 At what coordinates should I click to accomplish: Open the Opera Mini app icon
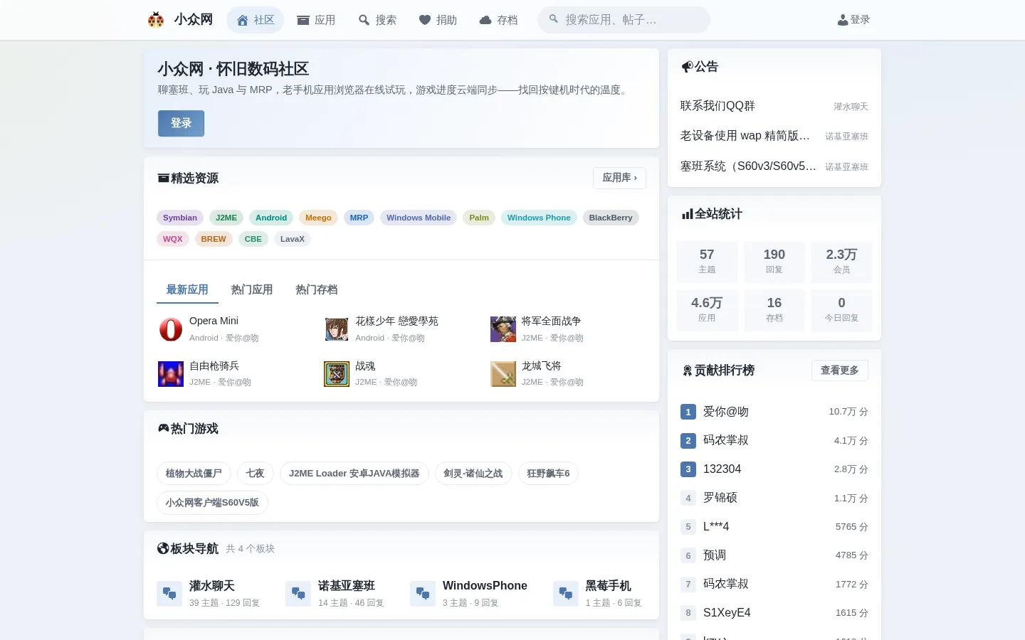pos(171,329)
